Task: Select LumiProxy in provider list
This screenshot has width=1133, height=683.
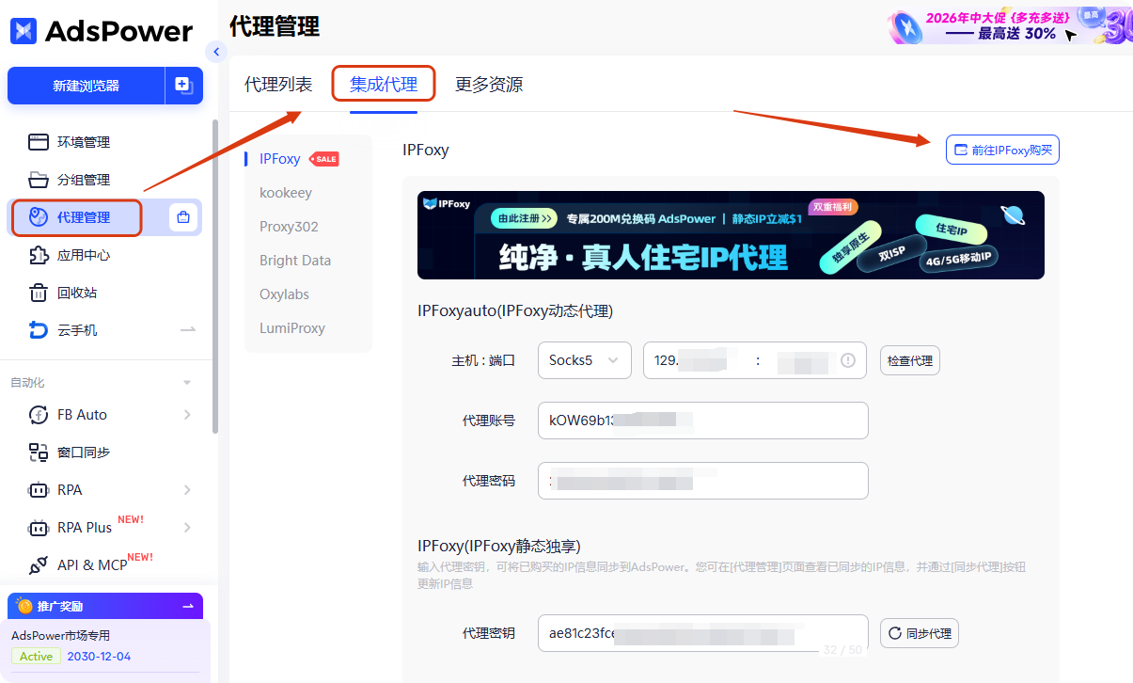Action: (292, 328)
